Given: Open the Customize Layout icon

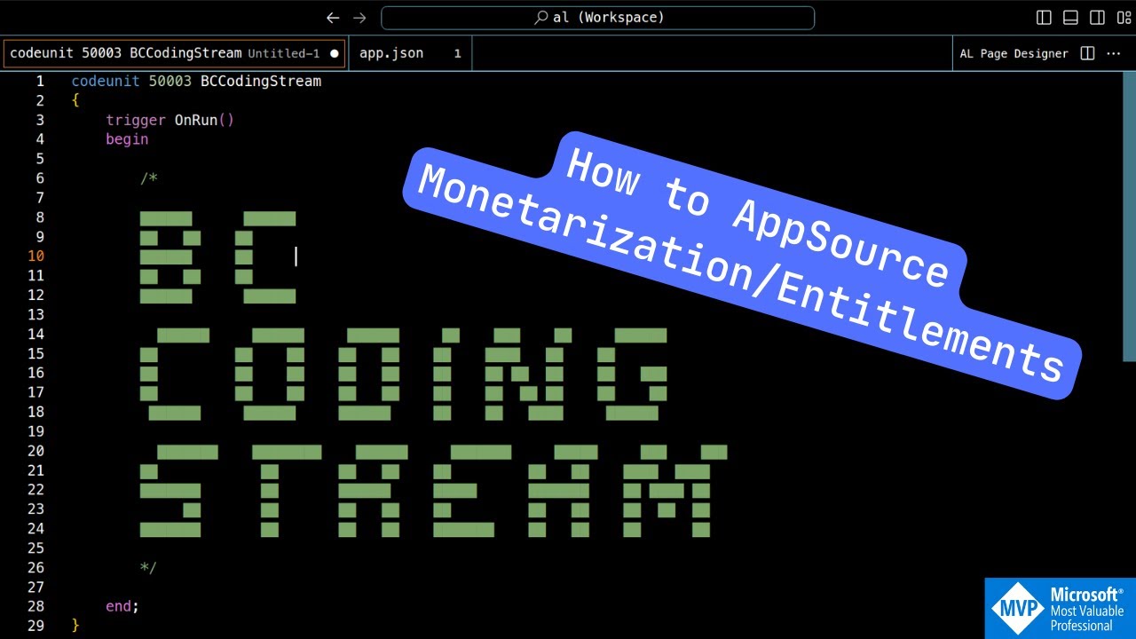Looking at the screenshot, I should [1124, 18].
